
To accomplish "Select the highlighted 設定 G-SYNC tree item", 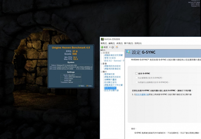I will pyautogui.click(x=110, y=88).
